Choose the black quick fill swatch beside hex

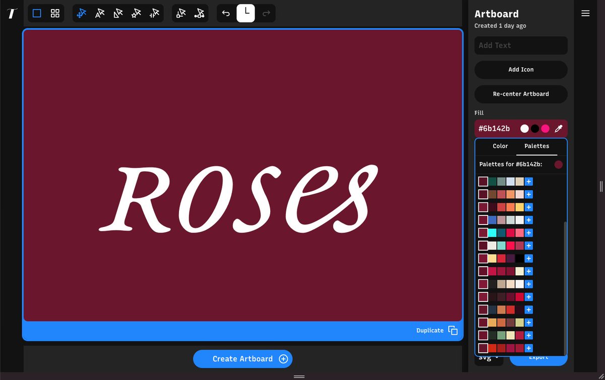click(x=535, y=129)
